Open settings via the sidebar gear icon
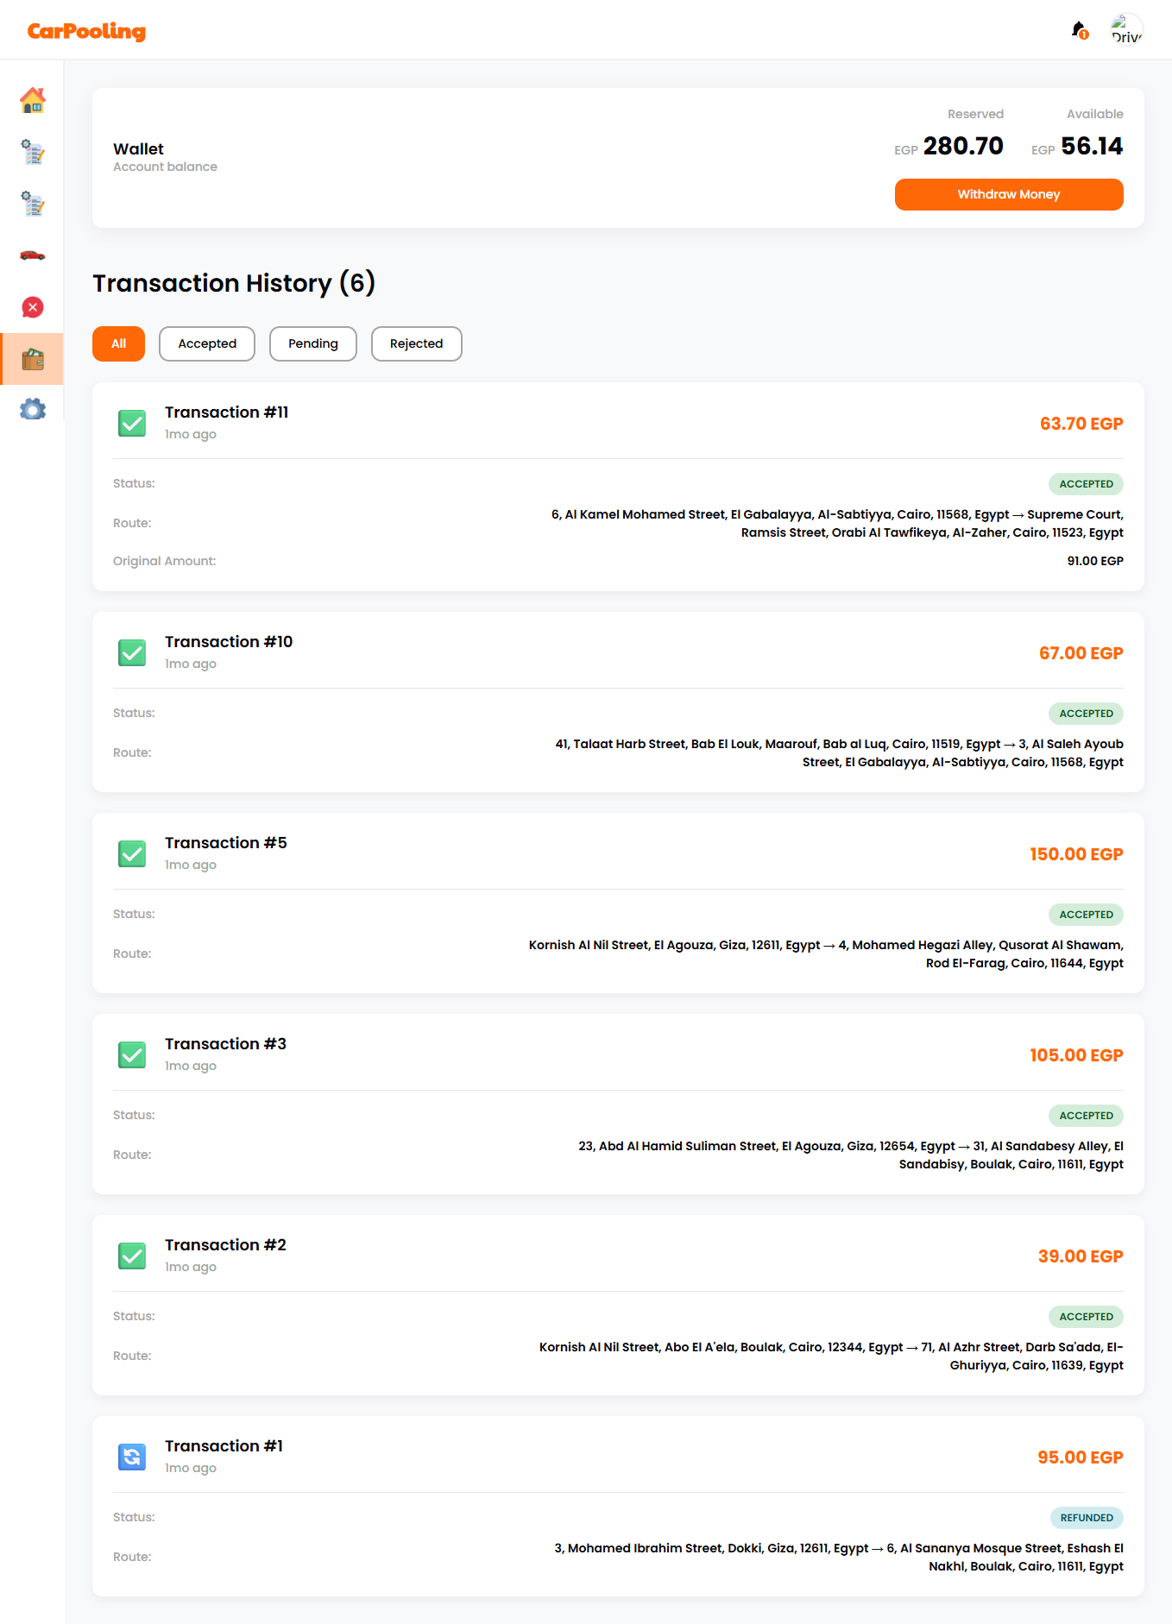The height and width of the screenshot is (1624, 1172). click(32, 409)
